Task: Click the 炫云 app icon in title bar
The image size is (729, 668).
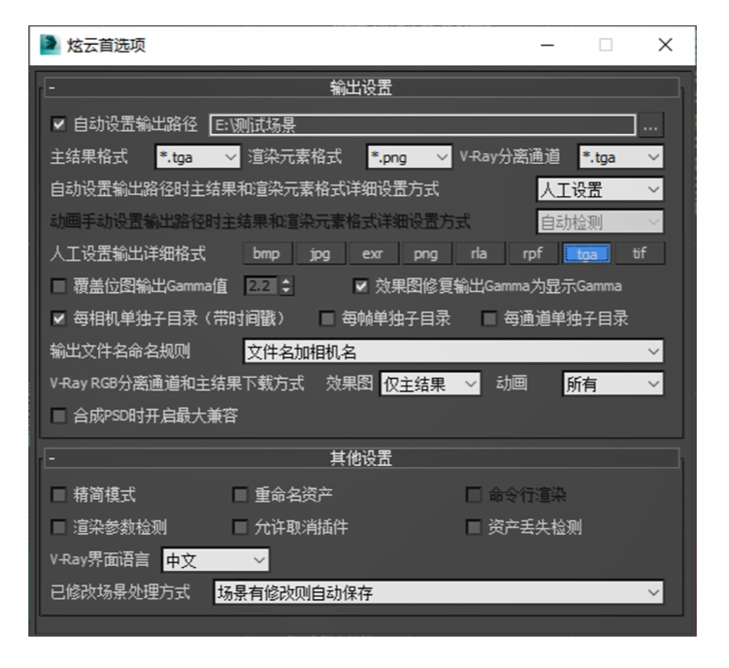Action: 49,46
